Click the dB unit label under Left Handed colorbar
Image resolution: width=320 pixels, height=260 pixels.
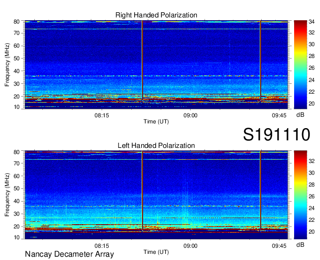tap(300, 244)
